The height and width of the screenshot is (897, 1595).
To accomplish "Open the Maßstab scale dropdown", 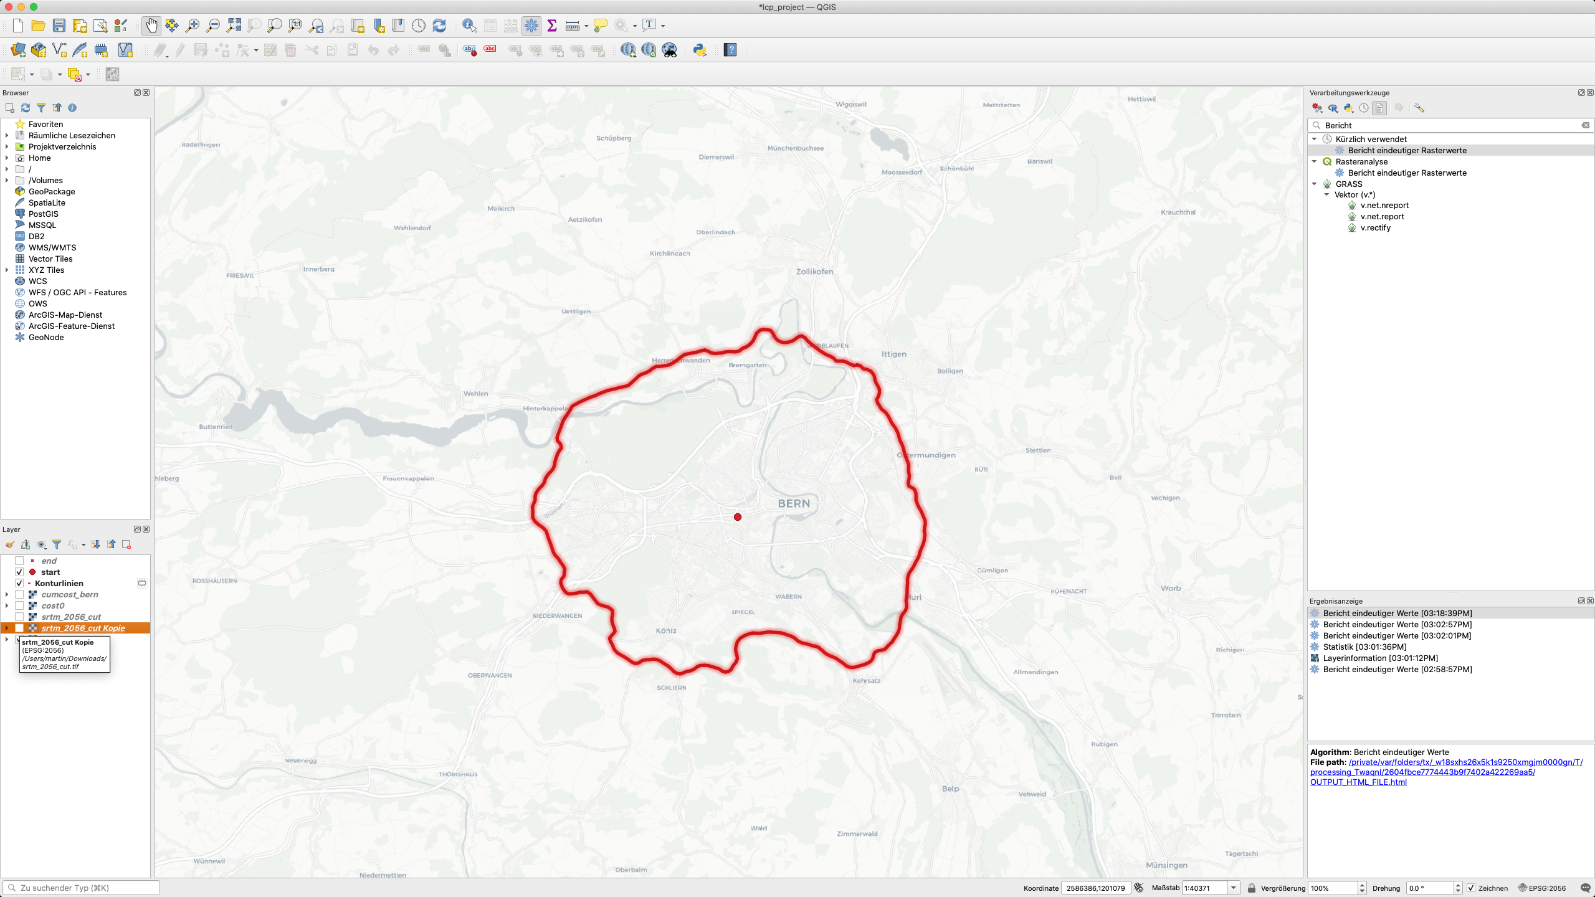I will [x=1233, y=888].
